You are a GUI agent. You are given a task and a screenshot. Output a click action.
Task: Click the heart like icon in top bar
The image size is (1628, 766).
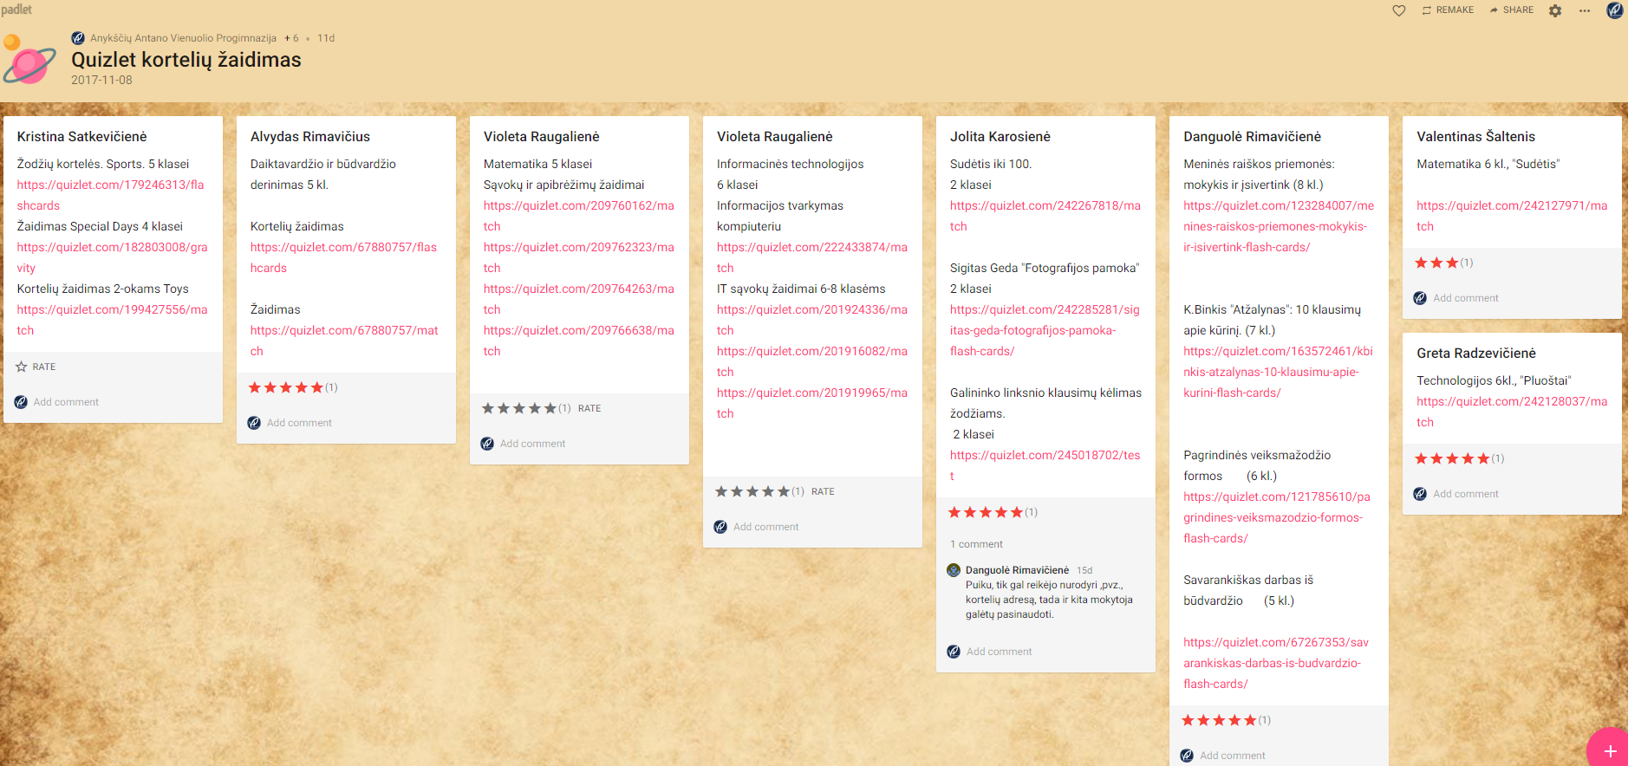[x=1398, y=10]
